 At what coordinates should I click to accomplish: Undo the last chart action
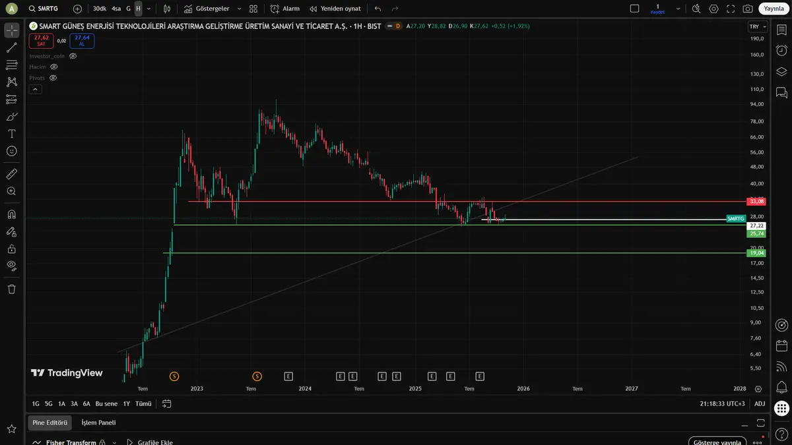[378, 9]
